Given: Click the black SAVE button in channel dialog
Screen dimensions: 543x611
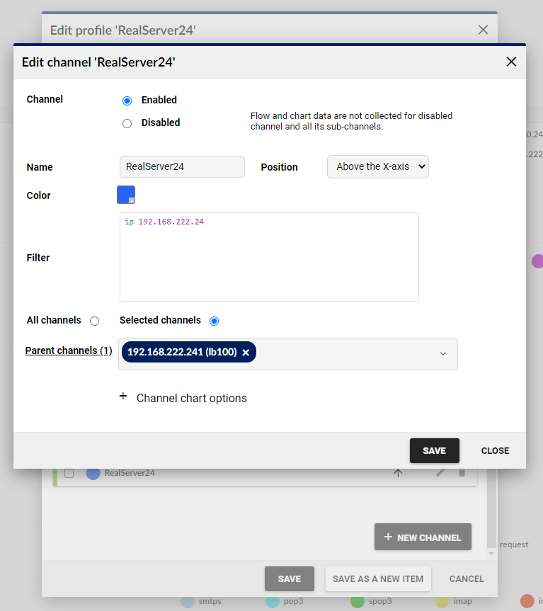Looking at the screenshot, I should click(434, 451).
